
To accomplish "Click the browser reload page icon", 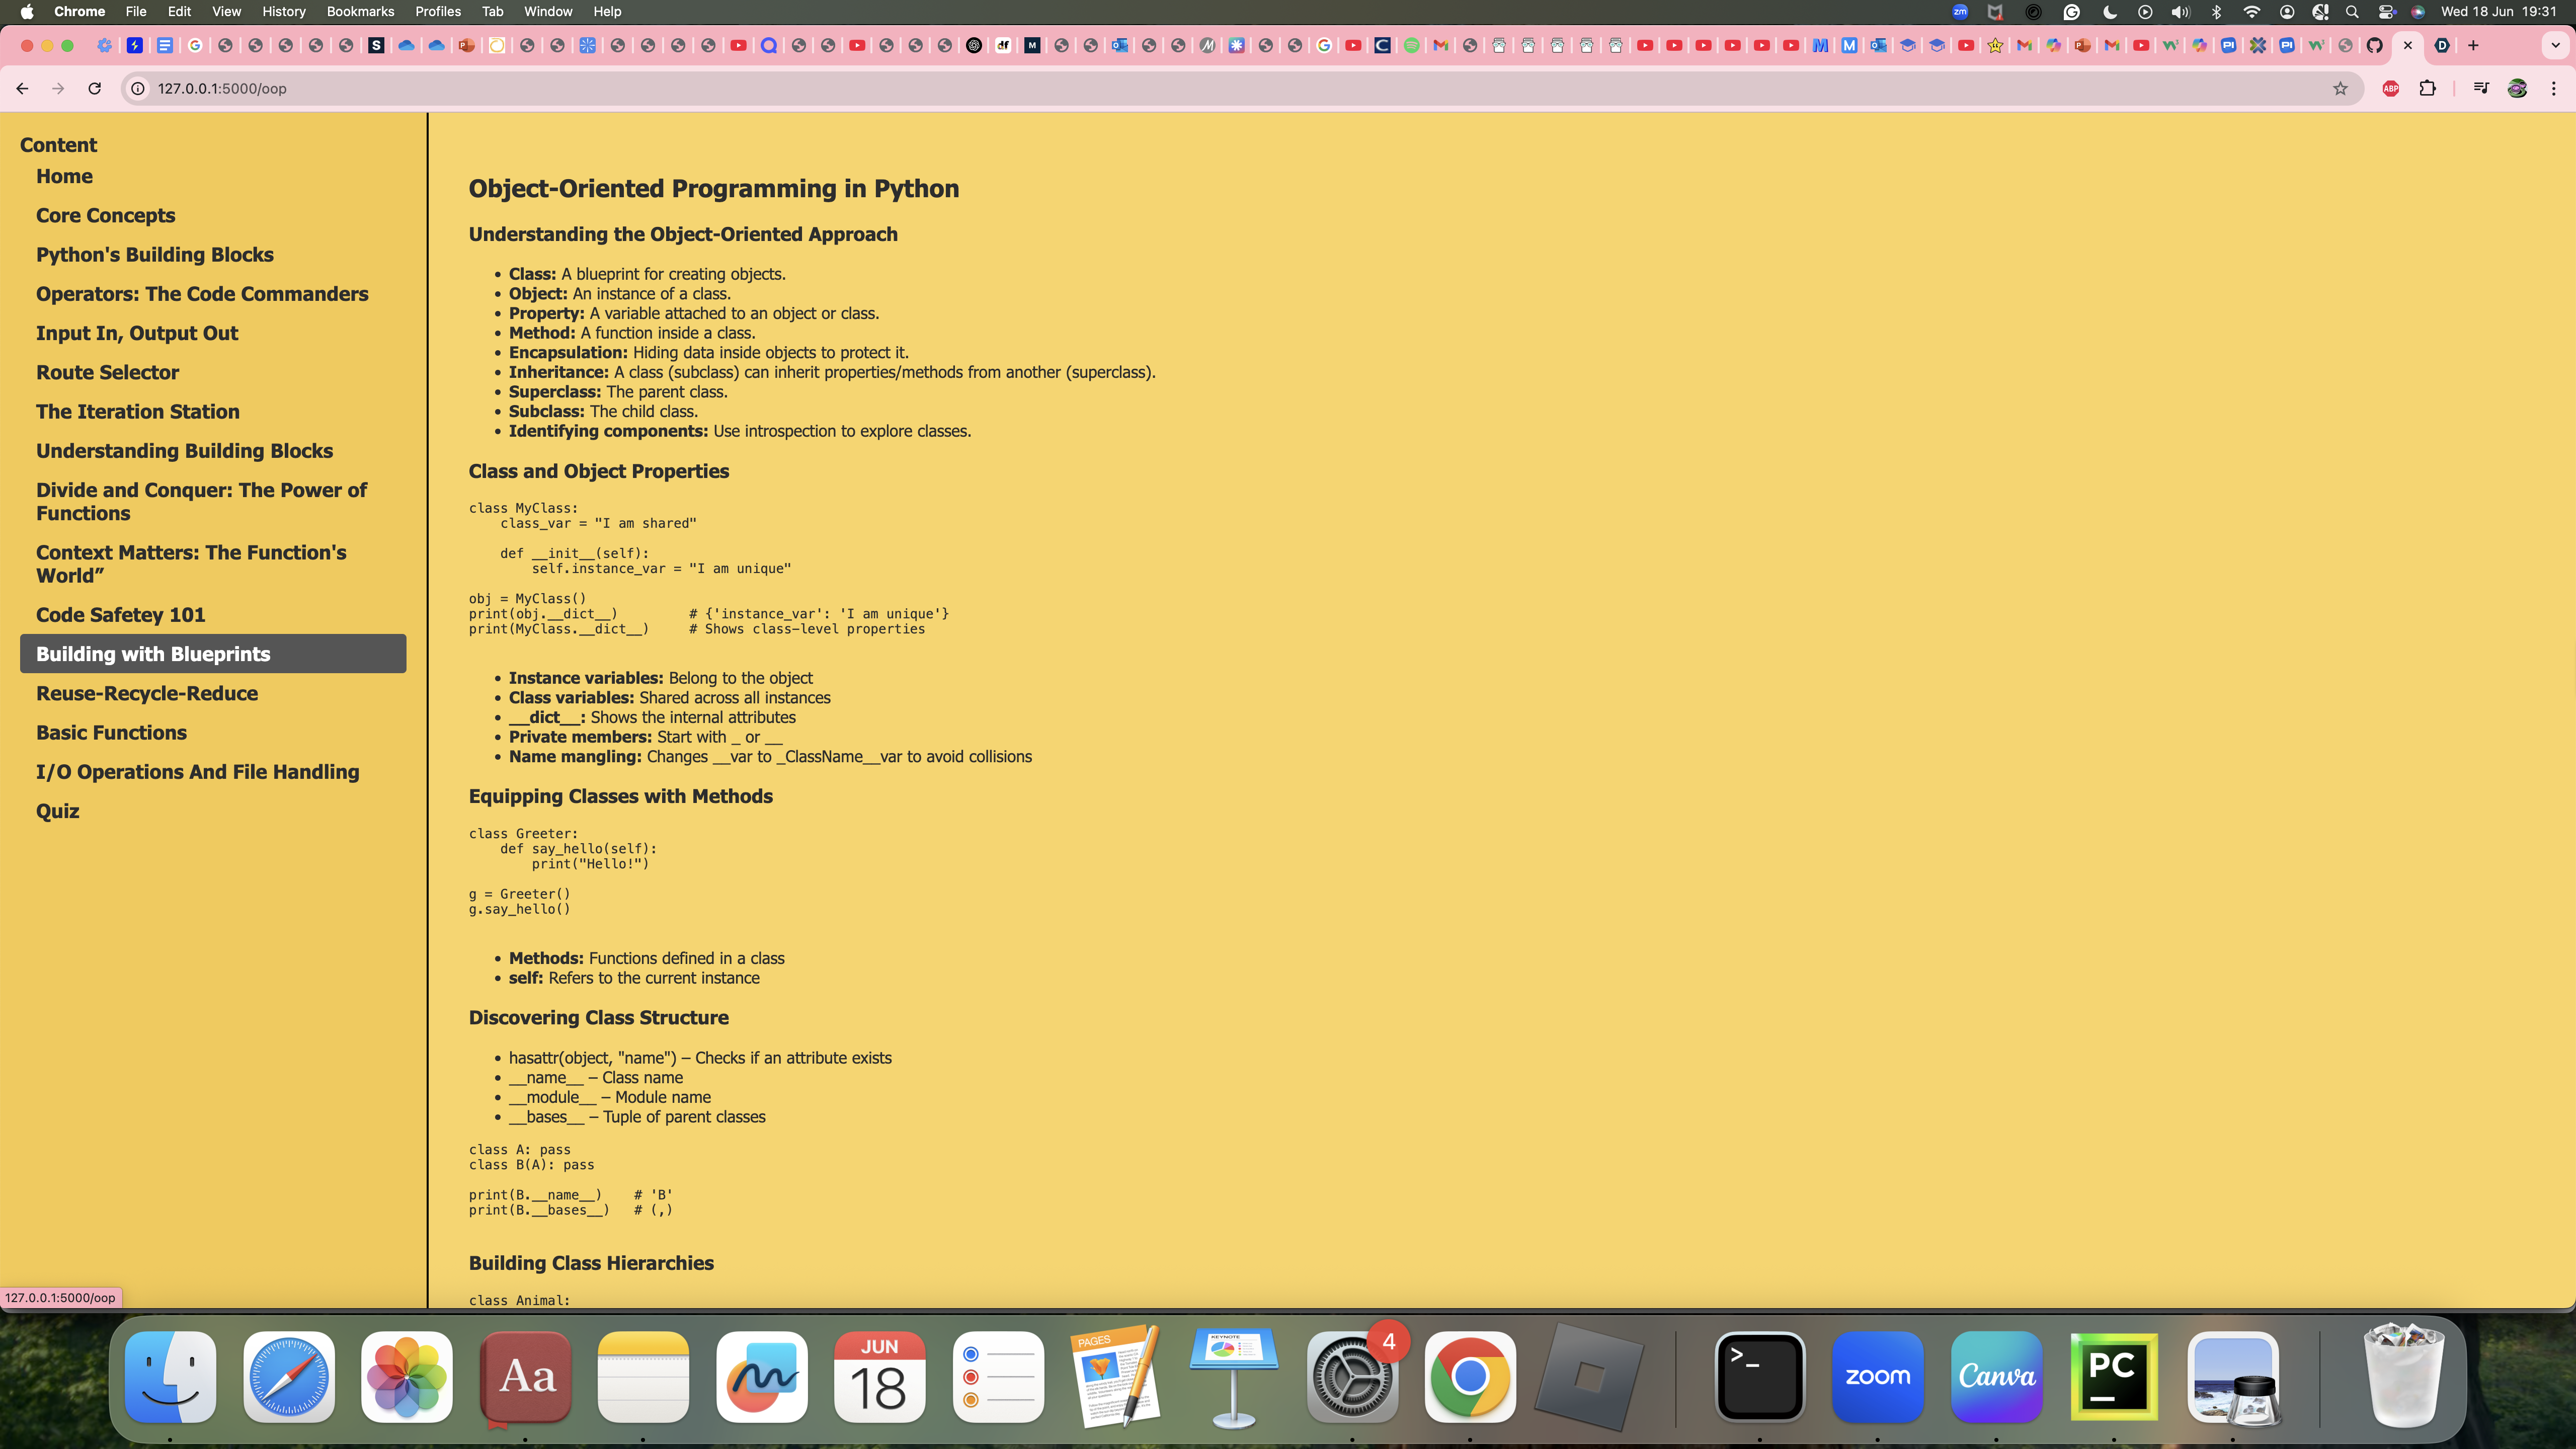I will click(94, 88).
